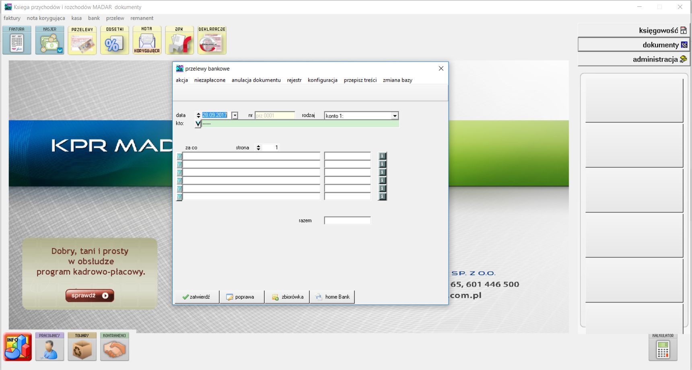Click the sprawdź advertisement button
The height and width of the screenshot is (370, 692).
click(90, 295)
